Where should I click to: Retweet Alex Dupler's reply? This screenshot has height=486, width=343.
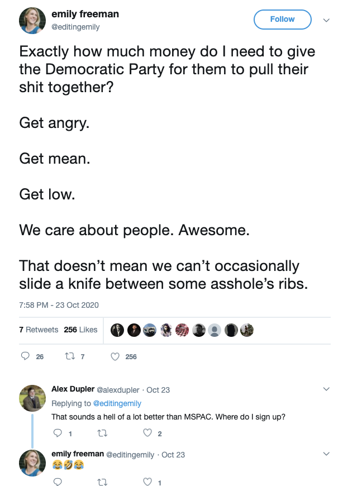coord(102,433)
